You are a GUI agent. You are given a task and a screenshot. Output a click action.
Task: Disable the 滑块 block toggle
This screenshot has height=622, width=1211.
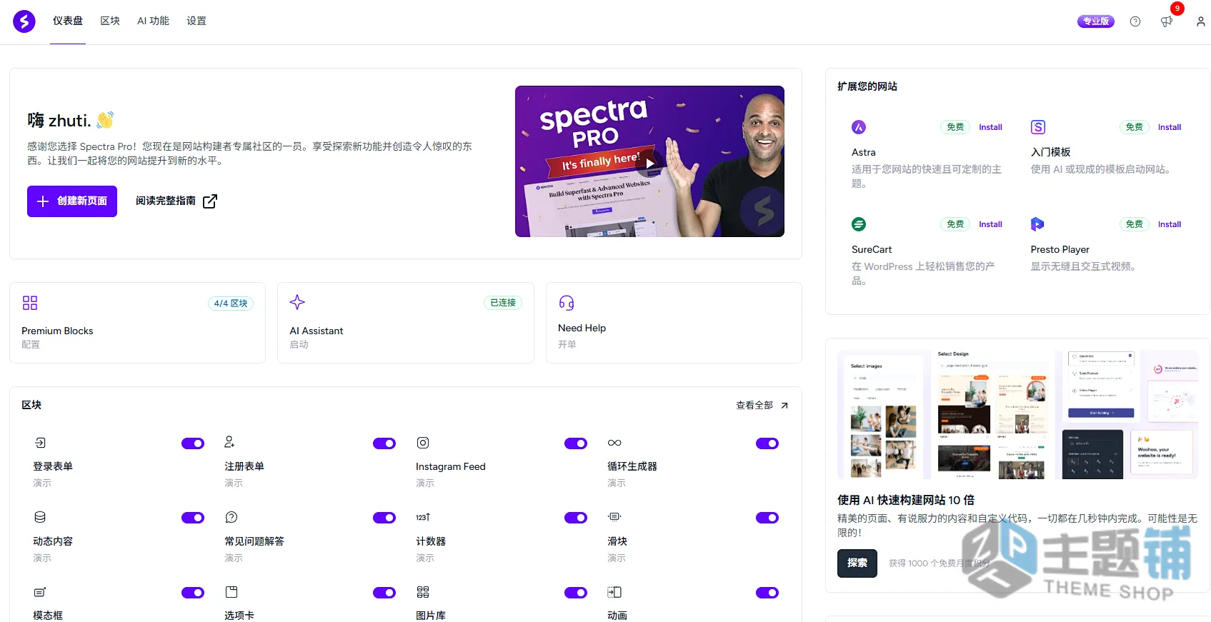767,518
